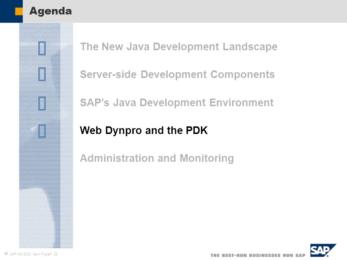Select 'Administration and Monitoring' agenda item

[x=157, y=158]
